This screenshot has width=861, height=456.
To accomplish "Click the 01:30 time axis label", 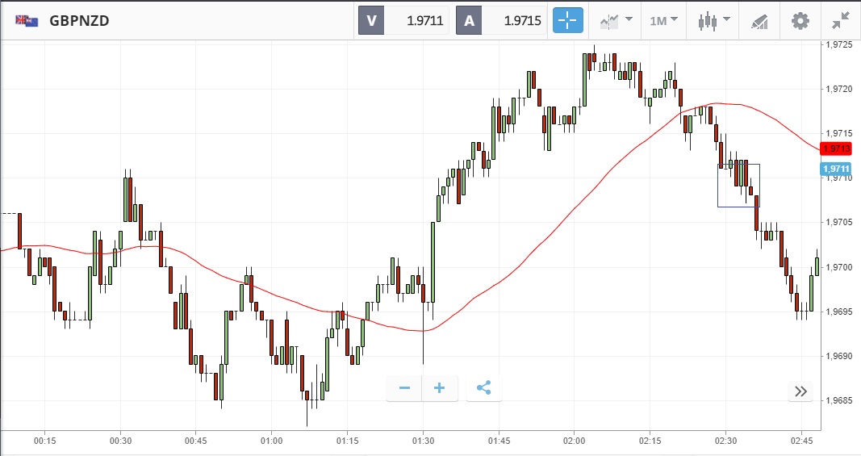I will pos(423,441).
